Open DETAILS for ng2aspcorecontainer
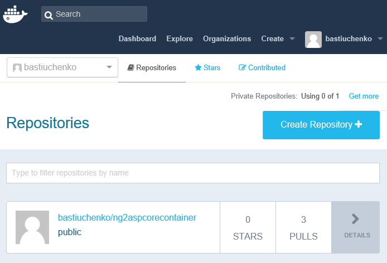The width and height of the screenshot is (387, 263). [355, 227]
